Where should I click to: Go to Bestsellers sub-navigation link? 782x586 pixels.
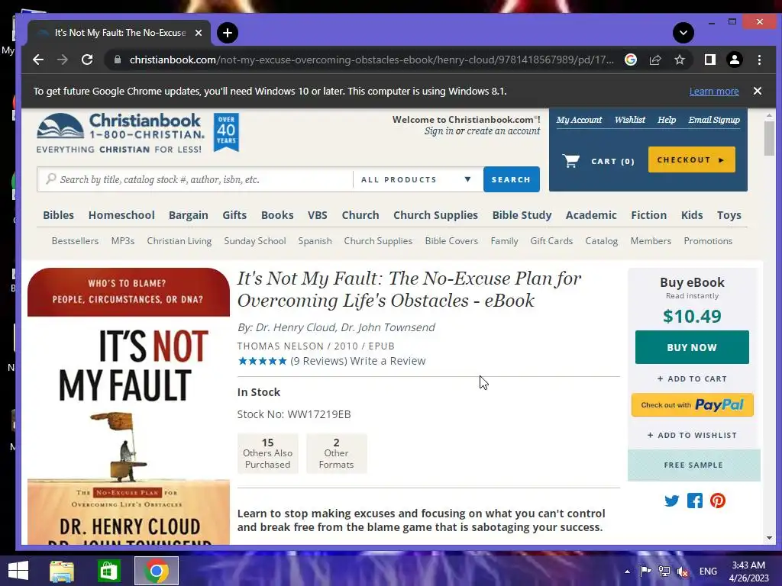75,240
